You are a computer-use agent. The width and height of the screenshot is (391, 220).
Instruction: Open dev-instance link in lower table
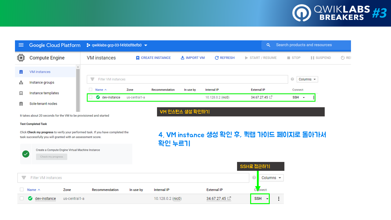pyautogui.click(x=46, y=199)
